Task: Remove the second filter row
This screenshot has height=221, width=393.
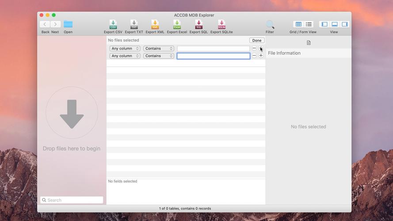Action: pyautogui.click(x=254, y=55)
